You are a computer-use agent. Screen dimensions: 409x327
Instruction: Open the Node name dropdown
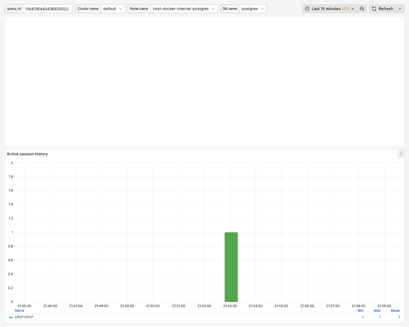(184, 8)
